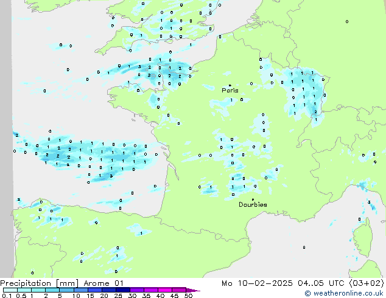The width and height of the screenshot is (386, 298).
Task: Click the '15' legend scale value
Action: [x=90, y=296]
